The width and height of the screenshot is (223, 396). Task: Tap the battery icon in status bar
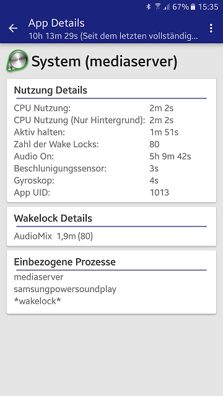point(193,7)
